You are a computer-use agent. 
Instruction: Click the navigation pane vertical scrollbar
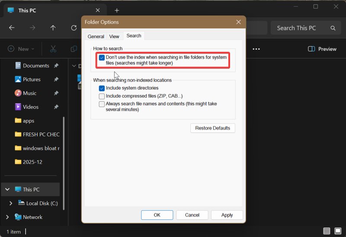tap(64, 163)
